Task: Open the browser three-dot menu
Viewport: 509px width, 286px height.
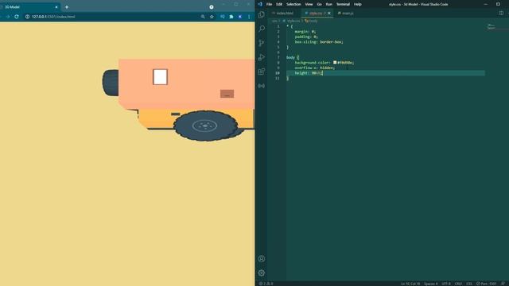Action: (249, 17)
